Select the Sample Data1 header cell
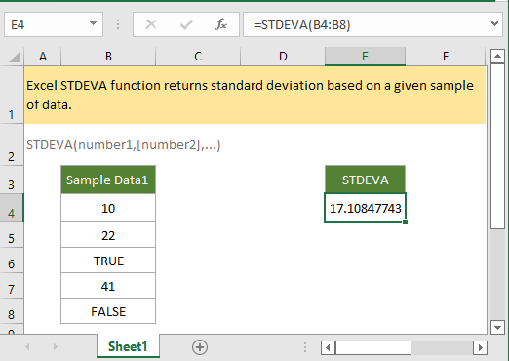The image size is (509, 361). [x=108, y=180]
